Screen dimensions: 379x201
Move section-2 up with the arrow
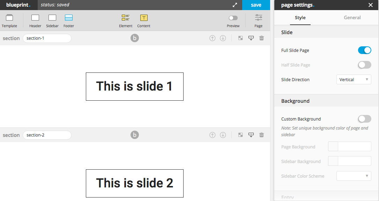tap(212, 135)
